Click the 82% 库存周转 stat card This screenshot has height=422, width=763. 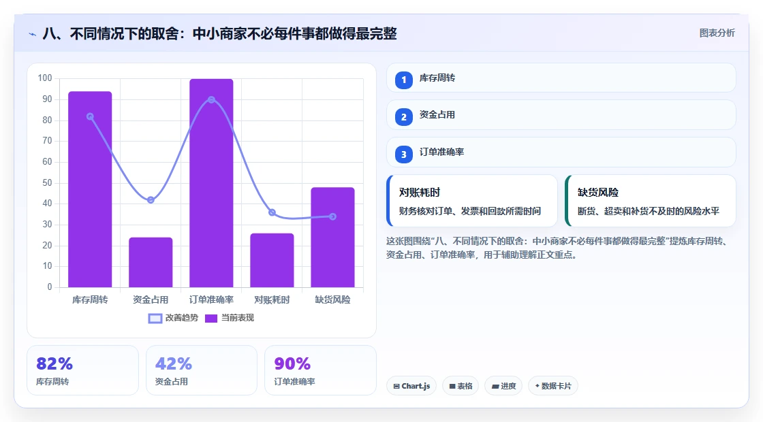point(82,370)
